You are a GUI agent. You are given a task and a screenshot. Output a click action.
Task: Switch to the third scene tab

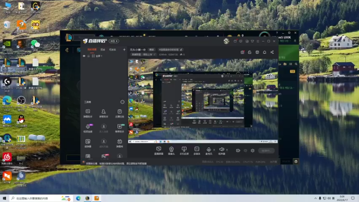click(112, 49)
